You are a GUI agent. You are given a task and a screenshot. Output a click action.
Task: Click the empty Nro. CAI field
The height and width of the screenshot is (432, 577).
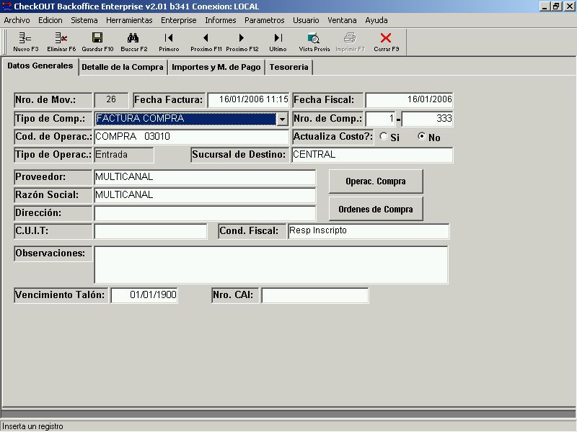point(315,295)
